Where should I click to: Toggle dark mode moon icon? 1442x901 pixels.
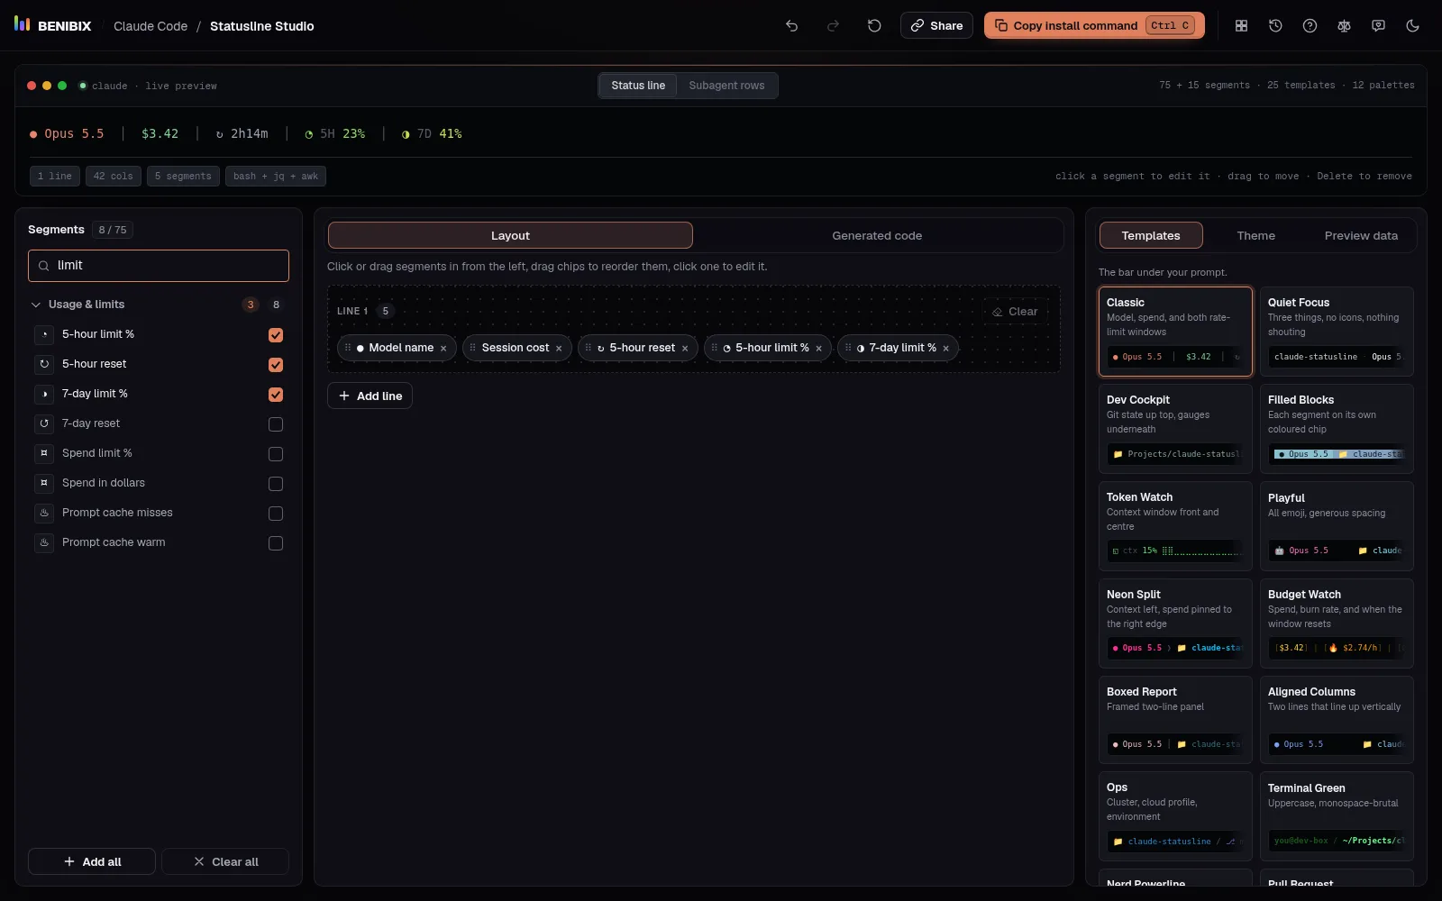click(1412, 26)
